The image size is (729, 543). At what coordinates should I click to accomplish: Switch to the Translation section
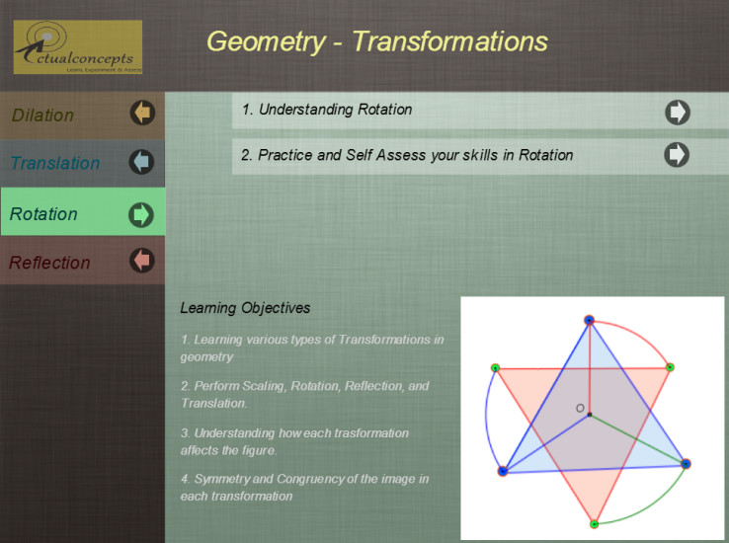55,163
